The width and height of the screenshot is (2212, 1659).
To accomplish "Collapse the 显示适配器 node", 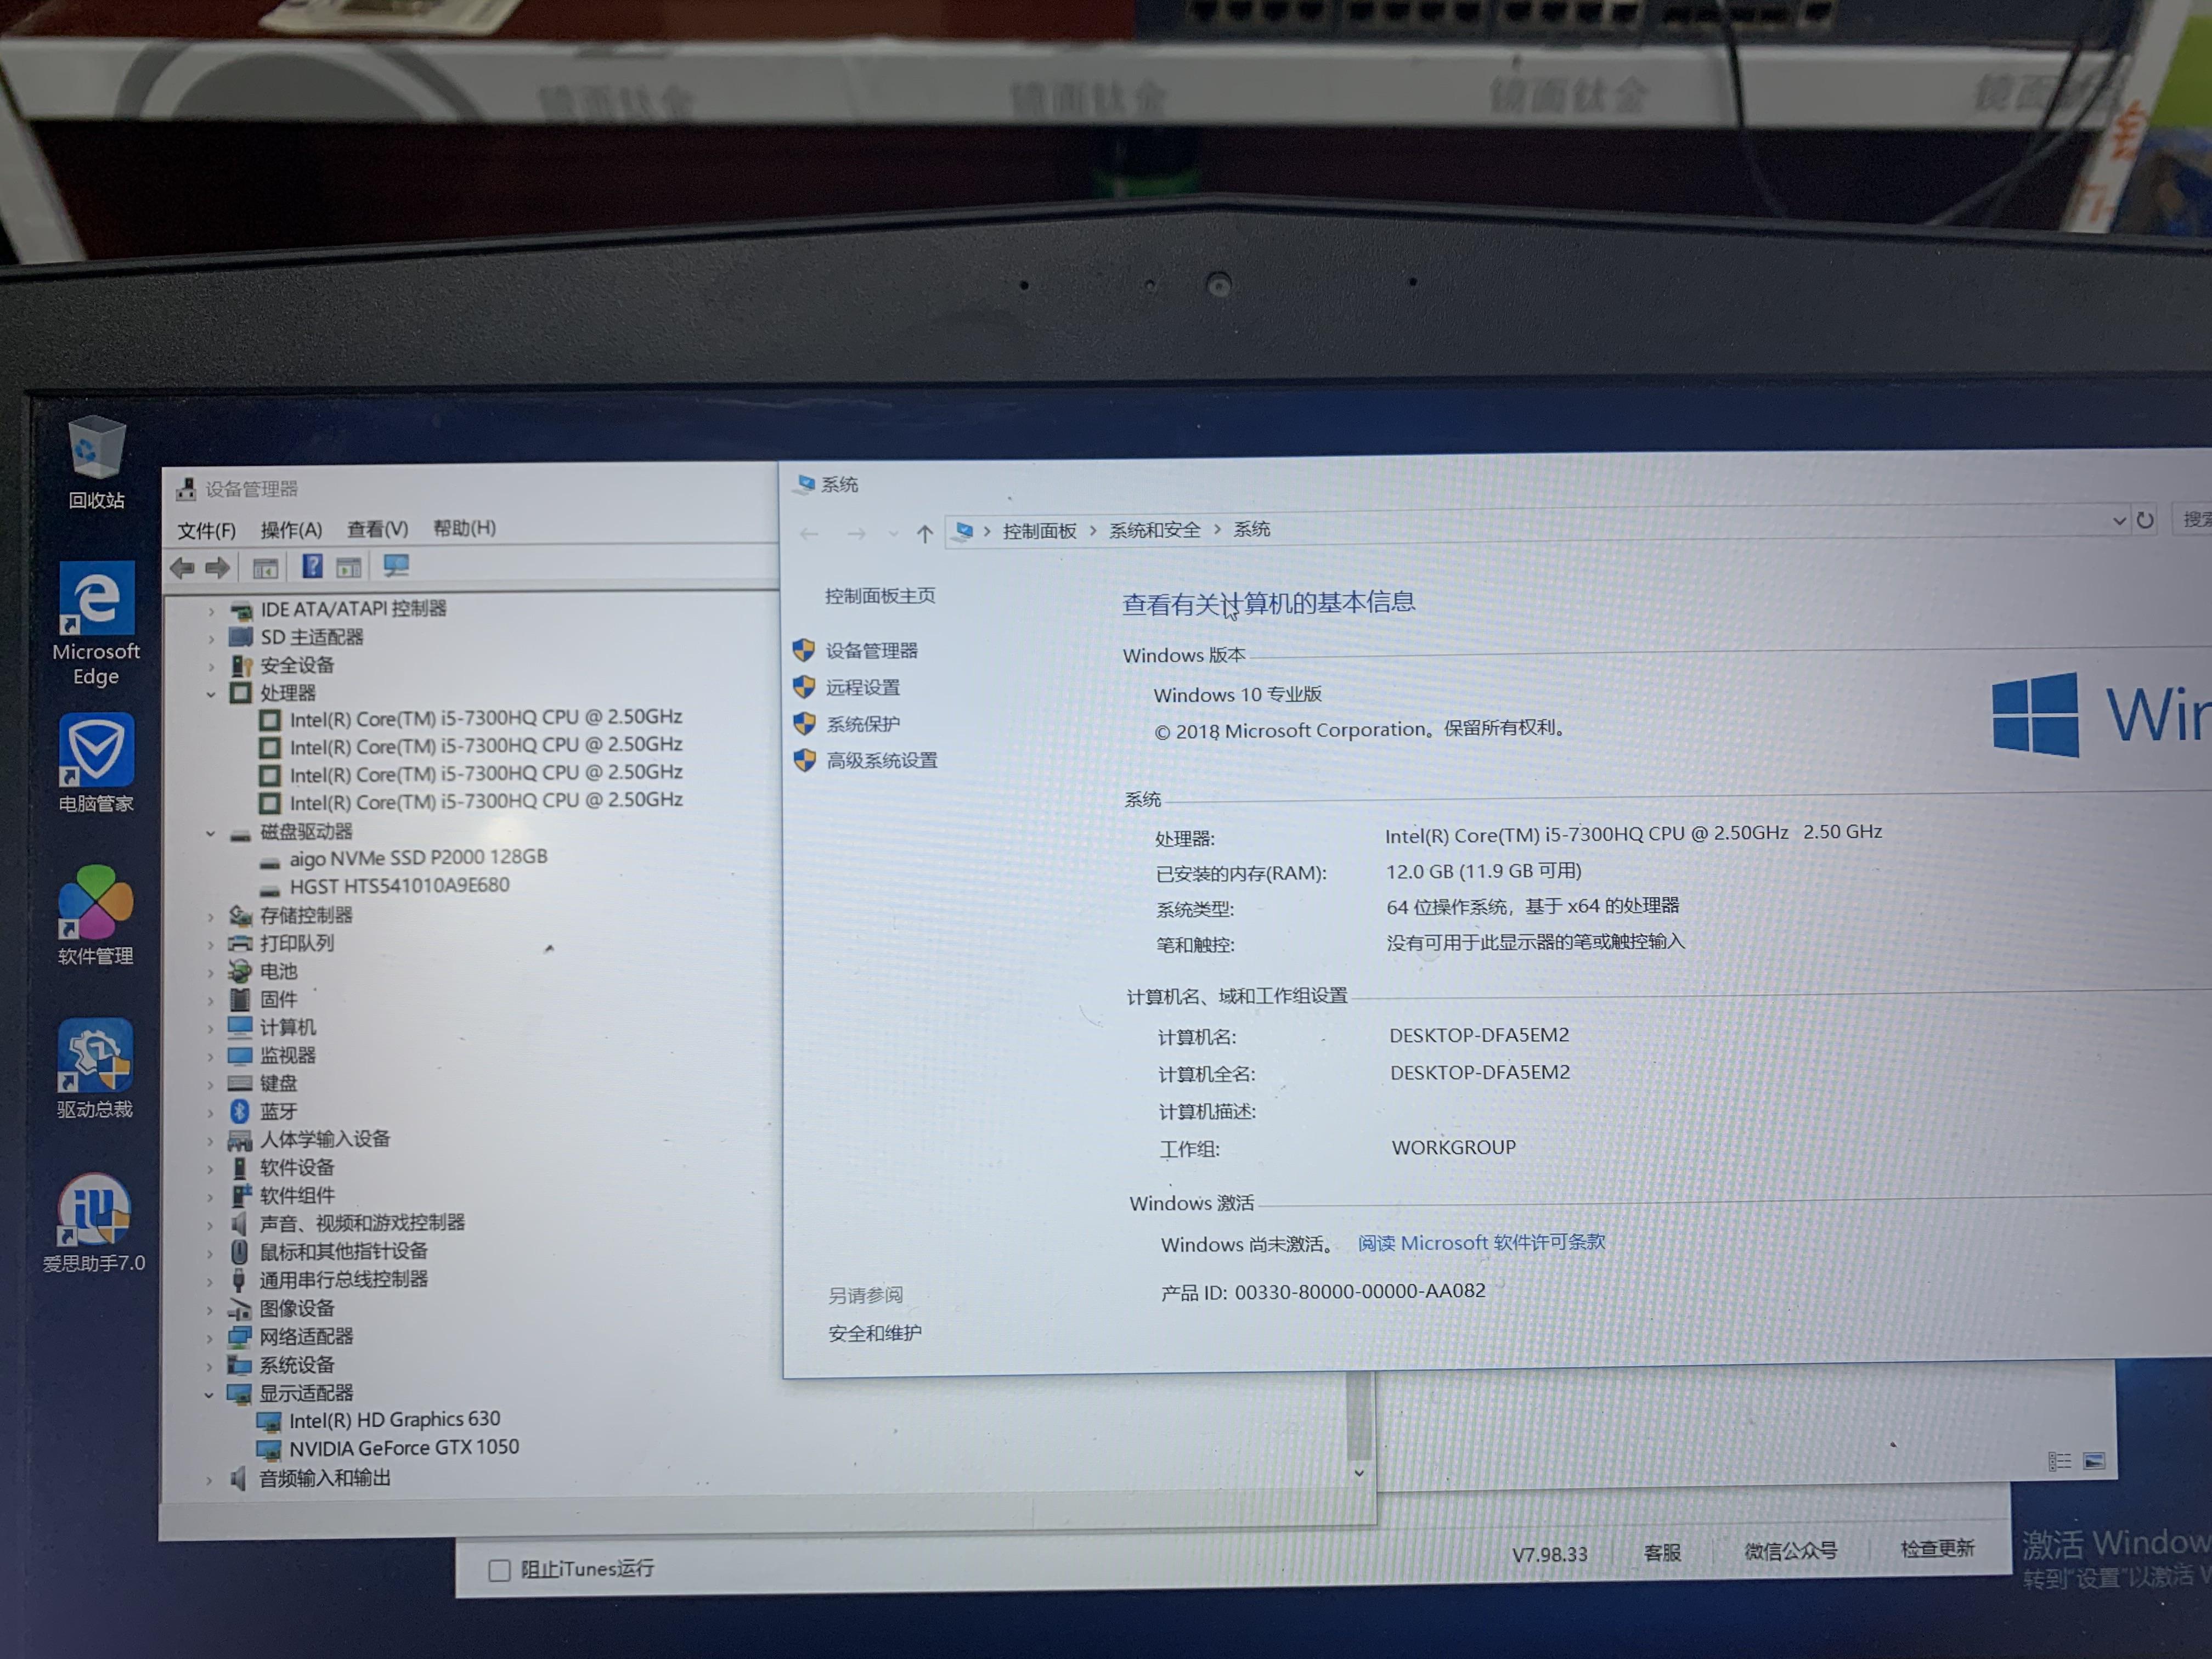I will click(x=209, y=1394).
